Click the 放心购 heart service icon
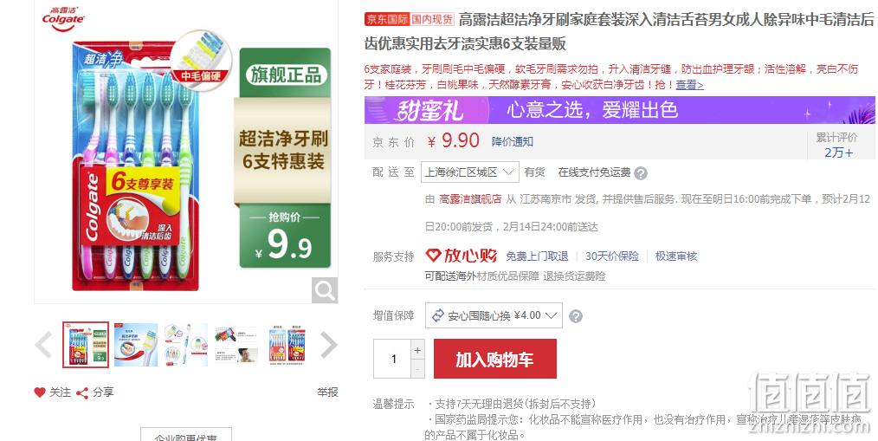The height and width of the screenshot is (441, 878). coord(434,256)
